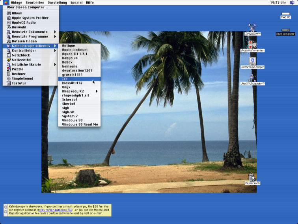Click the top button on the shareware note
The height and width of the screenshot is (224, 298).
click(6, 207)
